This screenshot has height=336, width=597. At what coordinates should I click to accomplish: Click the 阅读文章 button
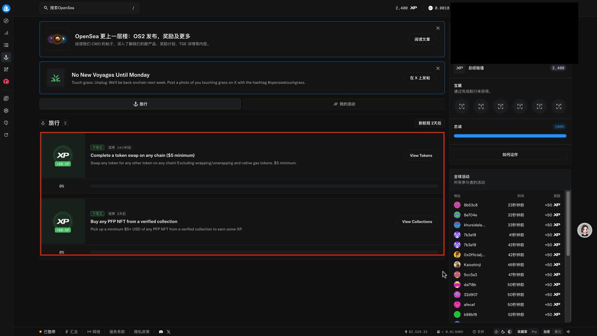(x=422, y=39)
